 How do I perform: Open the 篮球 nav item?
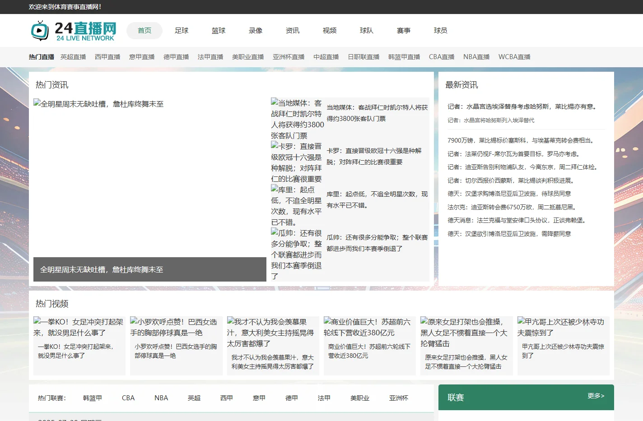(219, 31)
